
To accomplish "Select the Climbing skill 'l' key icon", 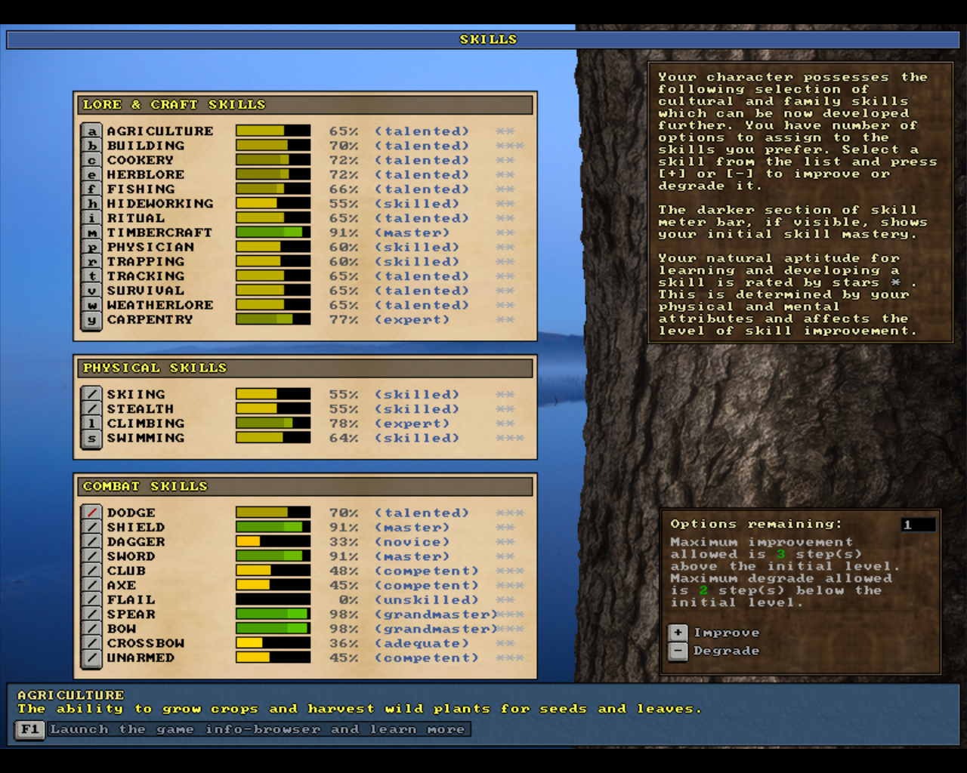I will click(91, 423).
